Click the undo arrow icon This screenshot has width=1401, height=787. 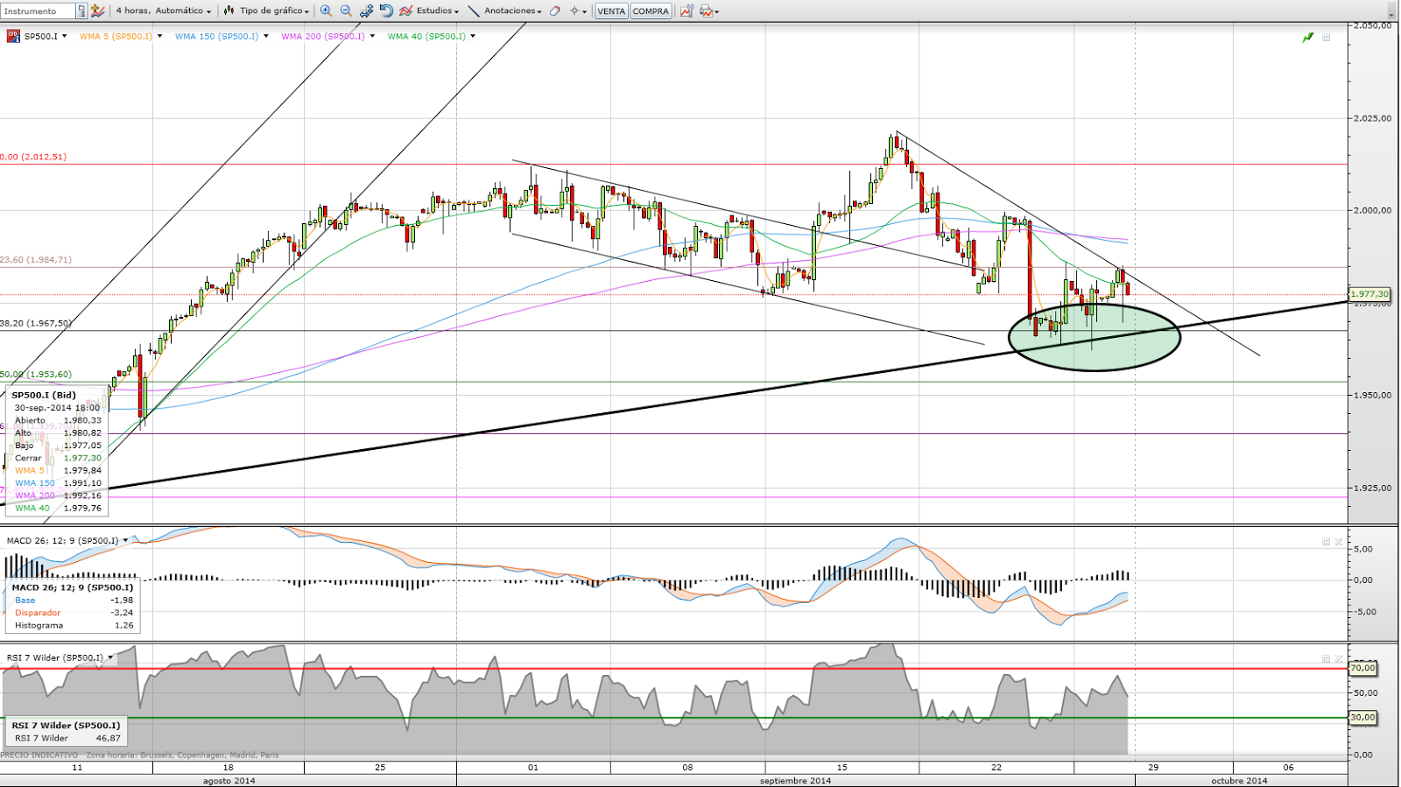[x=386, y=11]
